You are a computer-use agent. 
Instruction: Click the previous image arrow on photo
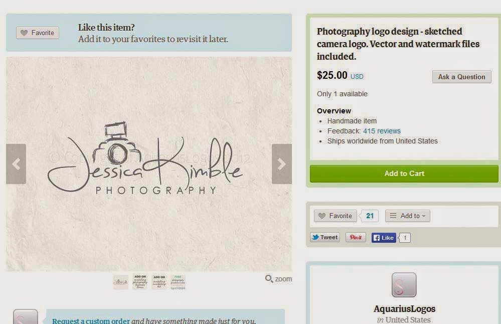click(x=16, y=164)
